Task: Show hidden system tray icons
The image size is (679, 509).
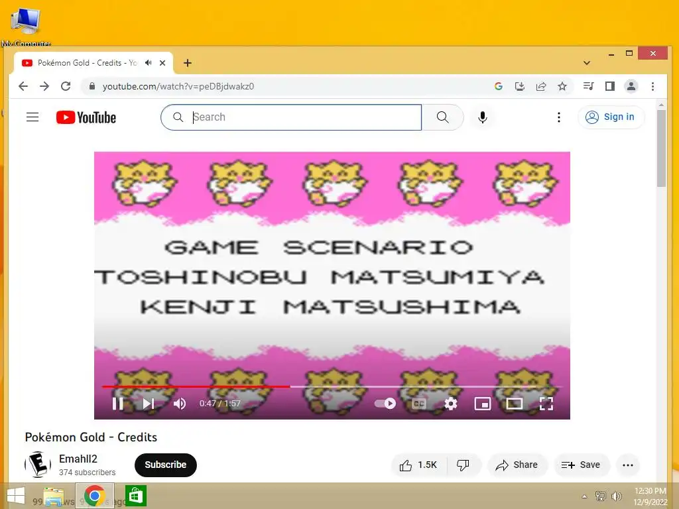Action: click(x=584, y=496)
